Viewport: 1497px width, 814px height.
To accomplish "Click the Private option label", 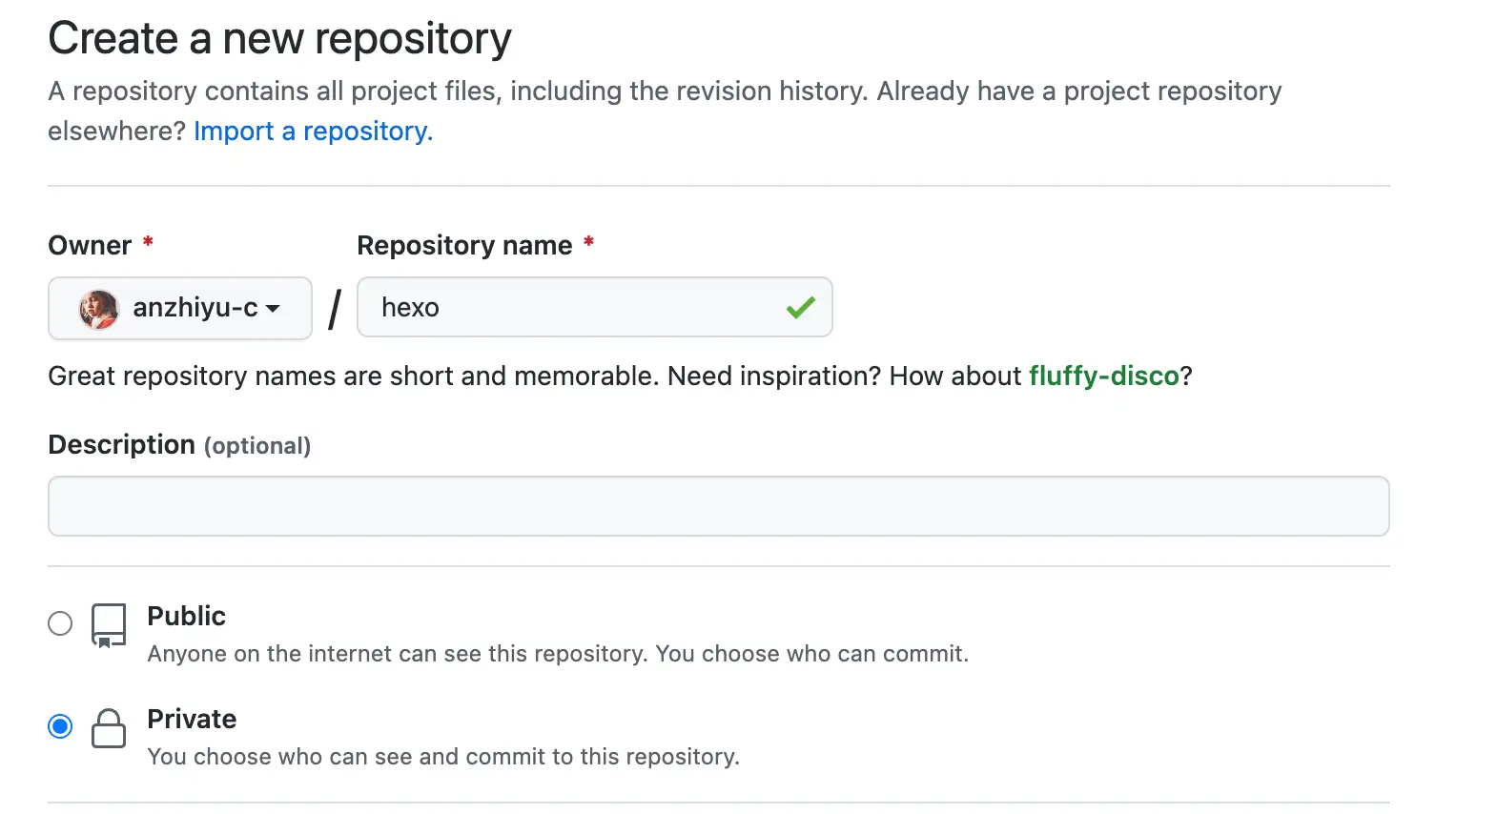I will point(192,719).
